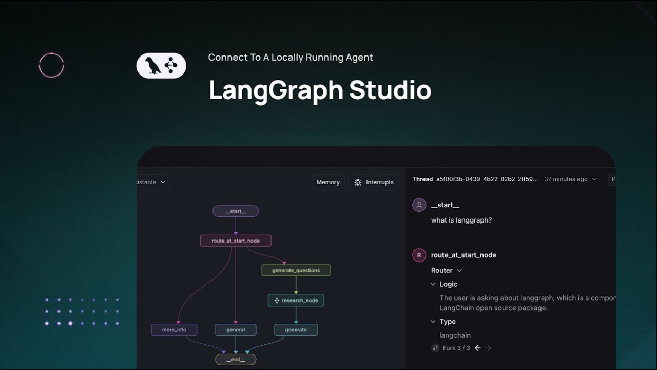The width and height of the screenshot is (657, 370).
Task: Open the Assistants dropdown chevron
Action: [x=163, y=182]
